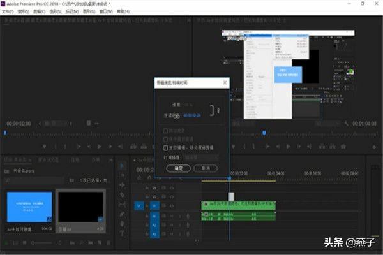Image resolution: width=383 pixels, height=255 pixels.
Task: Select the Selection tool in the tools panel
Action: [122, 166]
